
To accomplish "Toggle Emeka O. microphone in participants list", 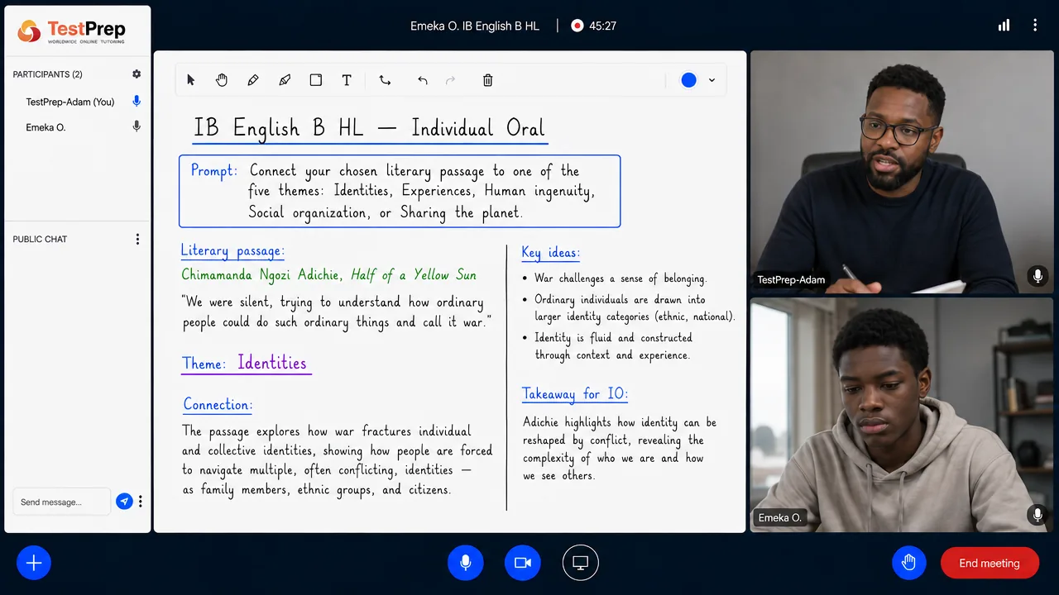I will tap(137, 127).
